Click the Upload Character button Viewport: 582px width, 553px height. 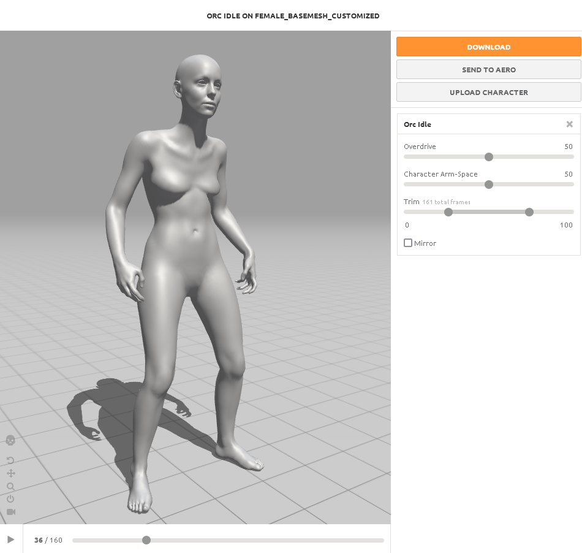pos(488,93)
